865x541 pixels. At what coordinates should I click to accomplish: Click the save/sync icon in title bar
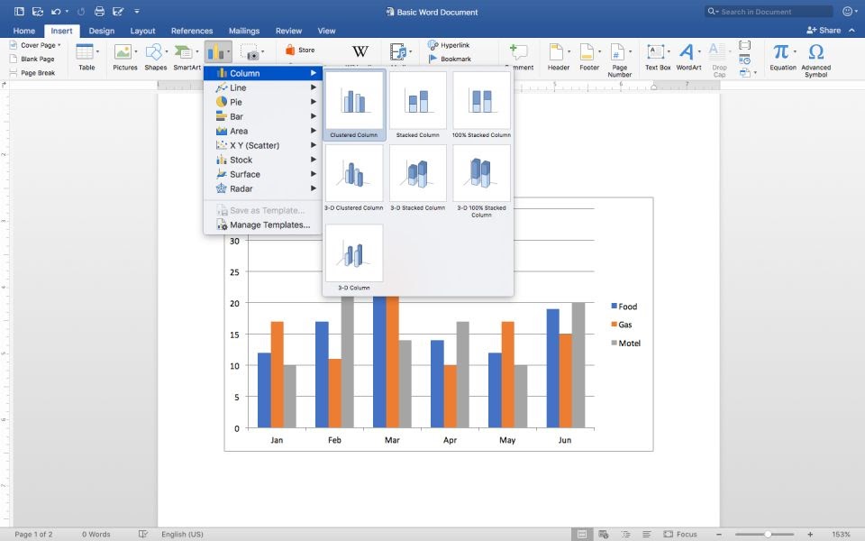point(38,11)
